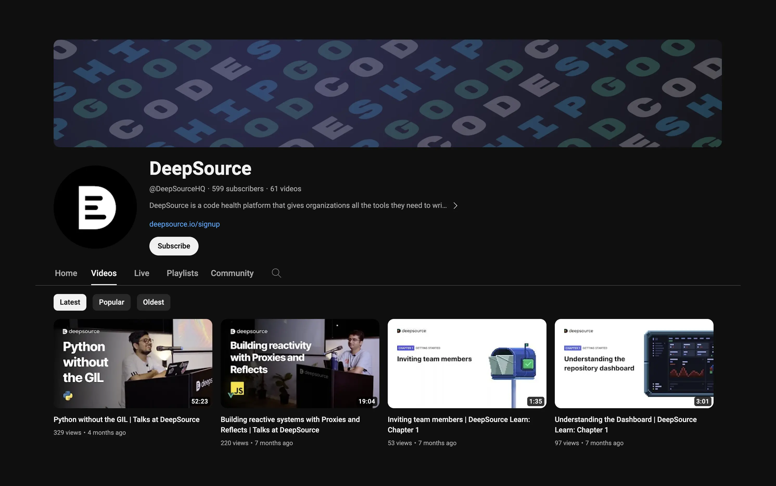
Task: Open the Videos tab
Action: [104, 273]
